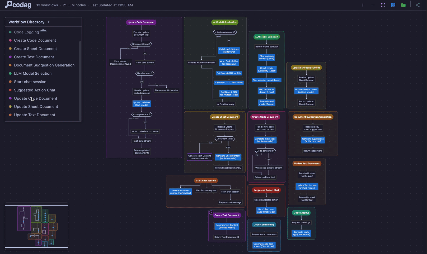Click the purple Update Code Document header node
The image size is (427, 254).
pyautogui.click(x=141, y=22)
